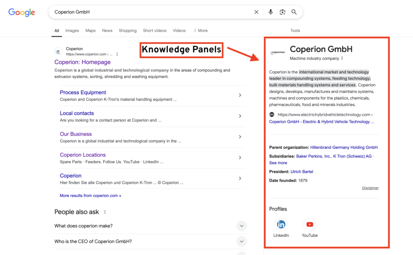Open the three-dot menu beside coperion.com URL

117,54
